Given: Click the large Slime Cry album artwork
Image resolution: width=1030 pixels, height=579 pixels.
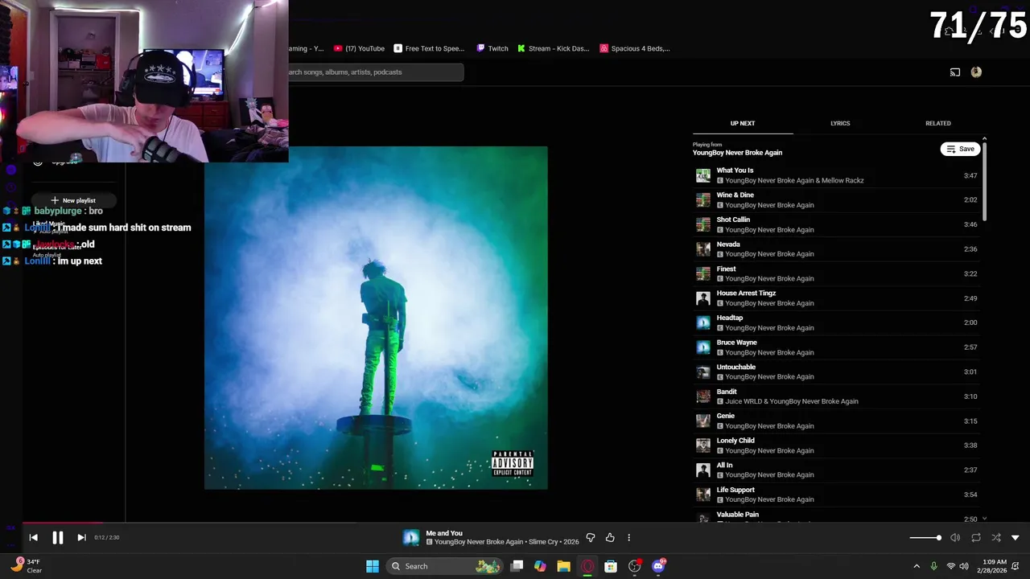Looking at the screenshot, I should point(376,318).
